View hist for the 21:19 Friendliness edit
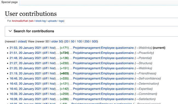178x104 pixels. pyautogui.click(x=52, y=74)
